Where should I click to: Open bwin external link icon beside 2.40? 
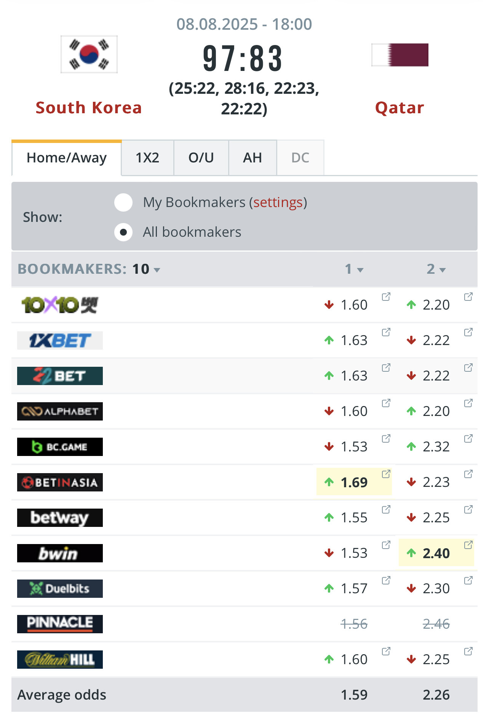(468, 545)
